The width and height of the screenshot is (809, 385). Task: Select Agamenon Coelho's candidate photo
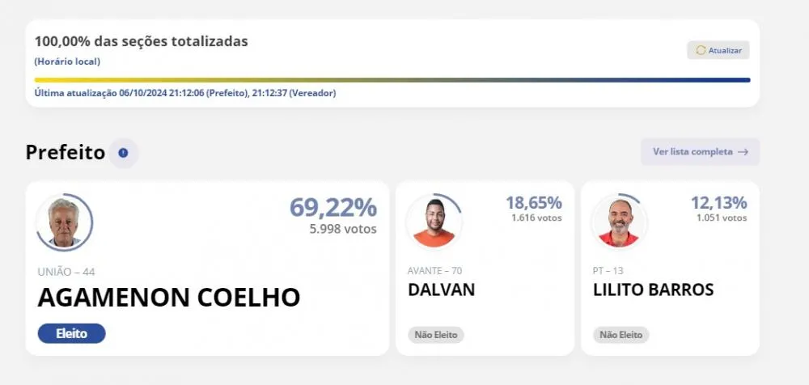click(65, 222)
